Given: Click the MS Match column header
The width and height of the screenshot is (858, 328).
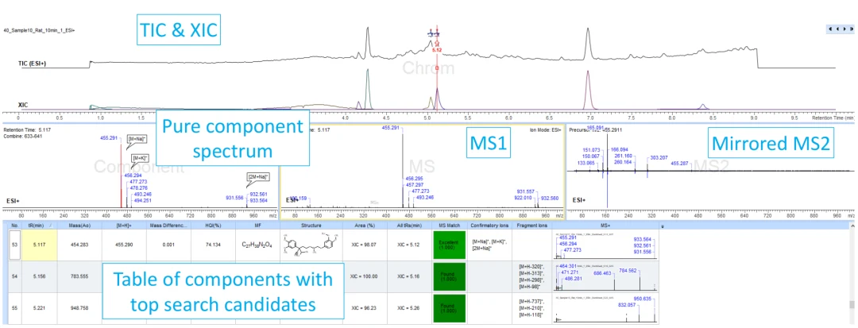Looking at the screenshot, I should (x=449, y=226).
